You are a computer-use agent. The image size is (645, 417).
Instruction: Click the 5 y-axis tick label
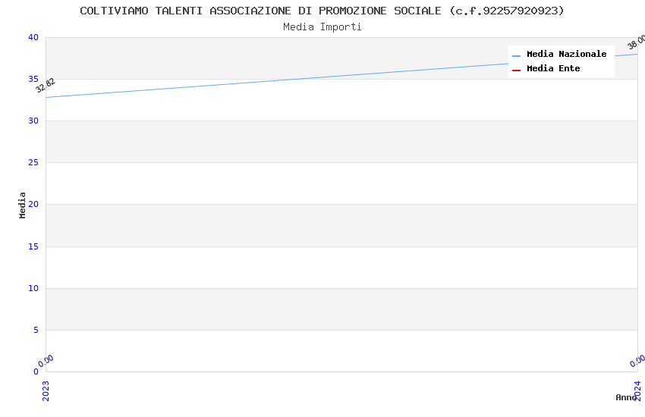tap(35, 330)
